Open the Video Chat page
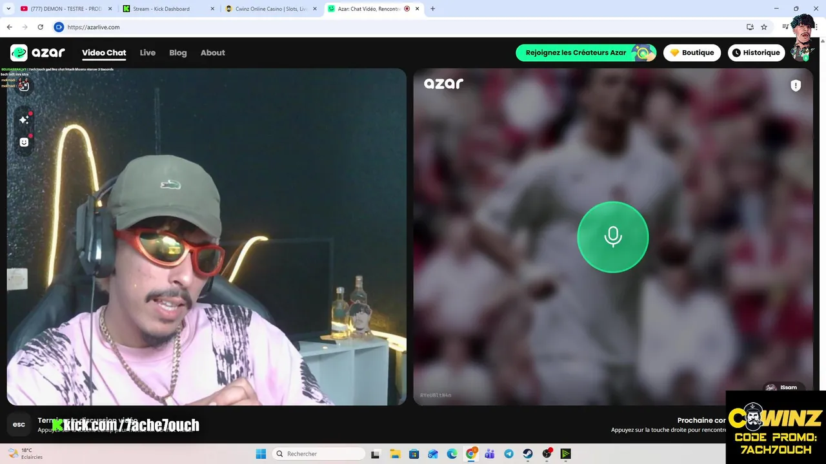The height and width of the screenshot is (464, 826). pyautogui.click(x=104, y=53)
